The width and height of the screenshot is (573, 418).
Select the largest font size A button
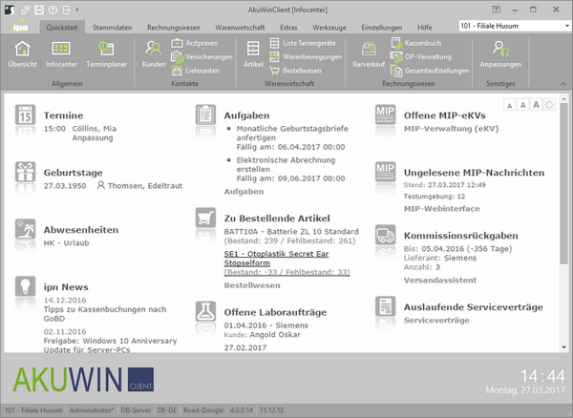536,104
